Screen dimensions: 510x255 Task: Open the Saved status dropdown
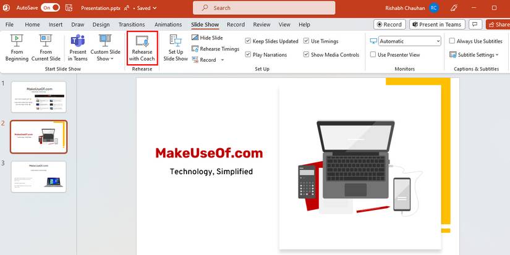pos(147,8)
